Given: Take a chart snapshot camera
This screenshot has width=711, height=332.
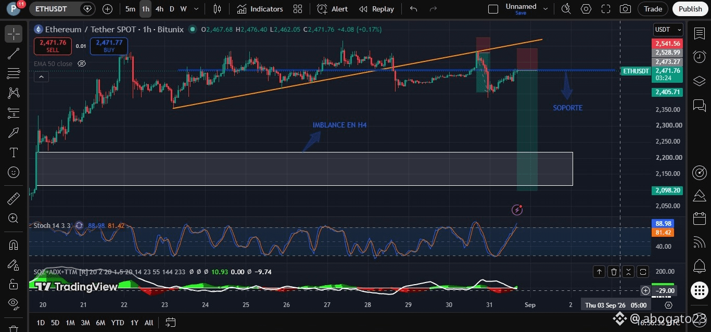Looking at the screenshot, I should pyautogui.click(x=625, y=9).
